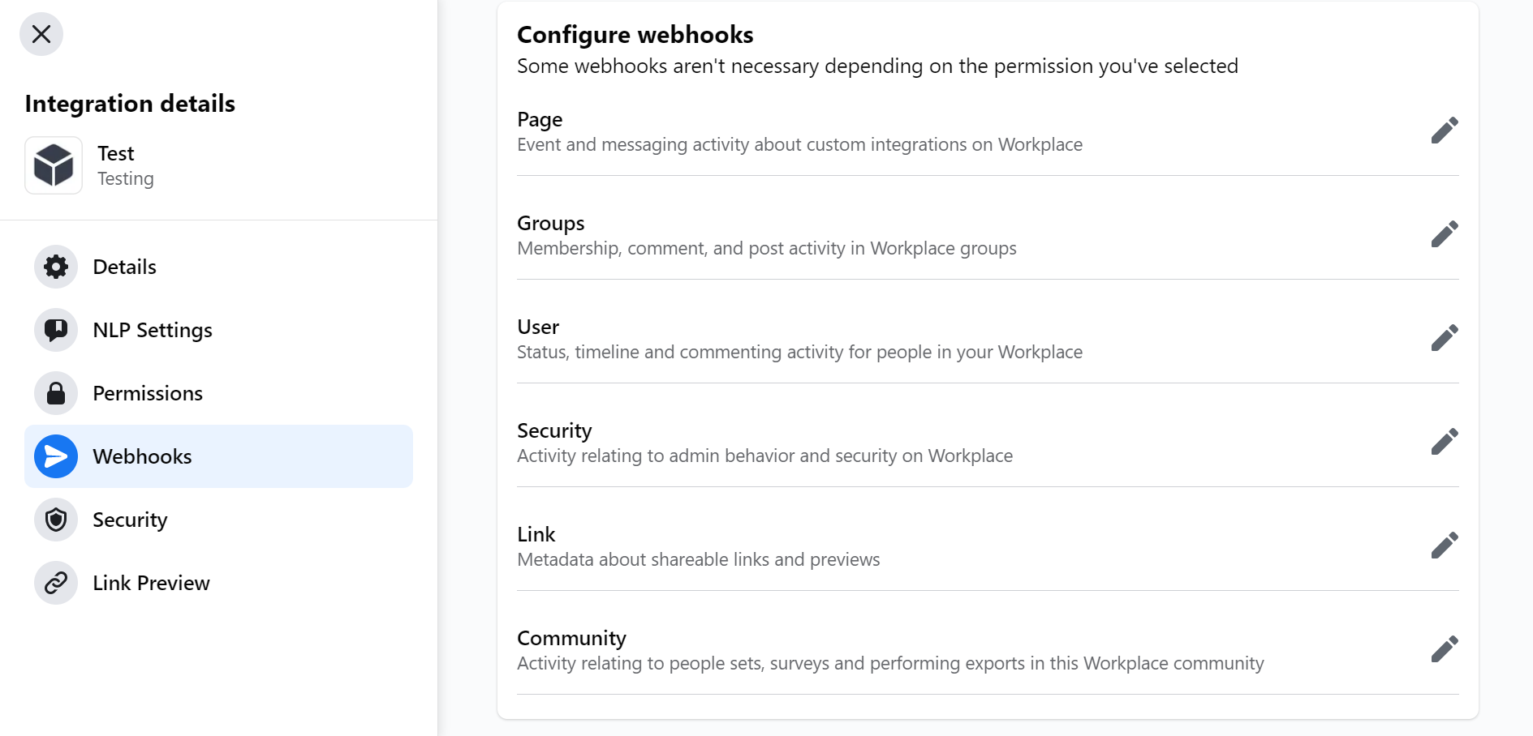Image resolution: width=1533 pixels, height=736 pixels.
Task: Click the "Configure webhooks" heading
Action: [x=635, y=35]
